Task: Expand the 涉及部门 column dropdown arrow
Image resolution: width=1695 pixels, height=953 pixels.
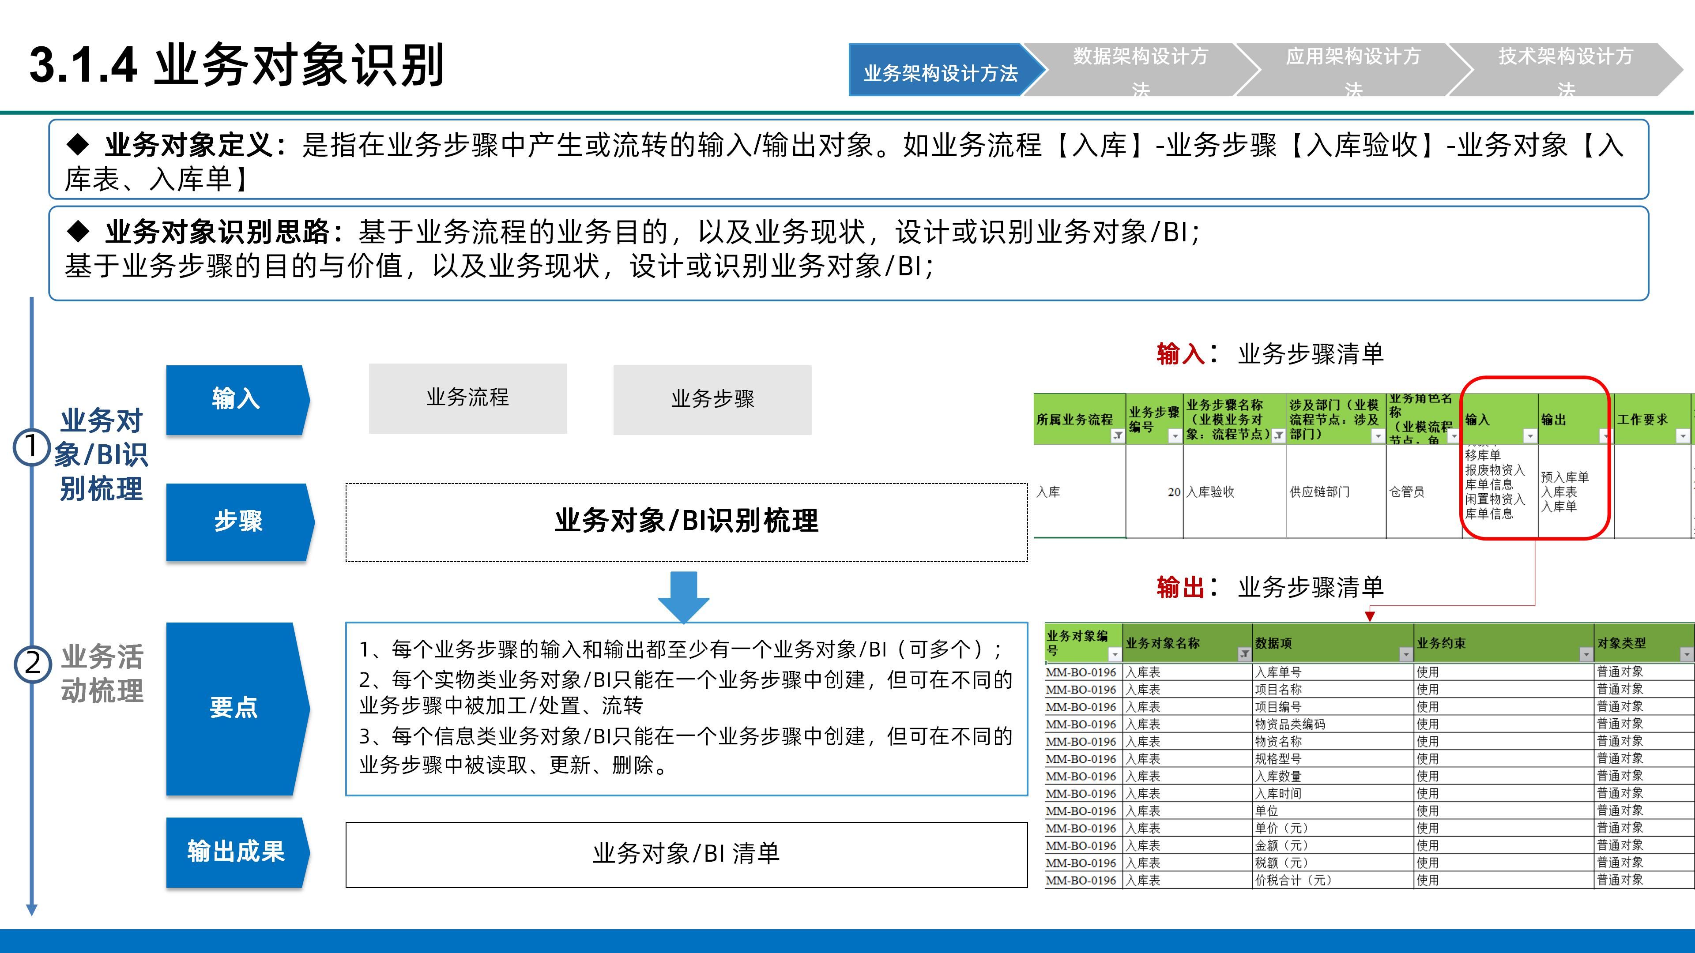Action: 1377,436
